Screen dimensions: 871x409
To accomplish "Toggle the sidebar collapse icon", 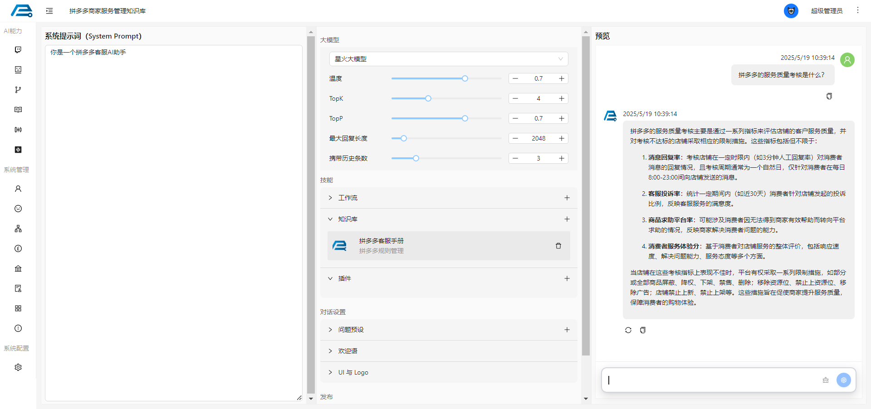I will (x=49, y=11).
